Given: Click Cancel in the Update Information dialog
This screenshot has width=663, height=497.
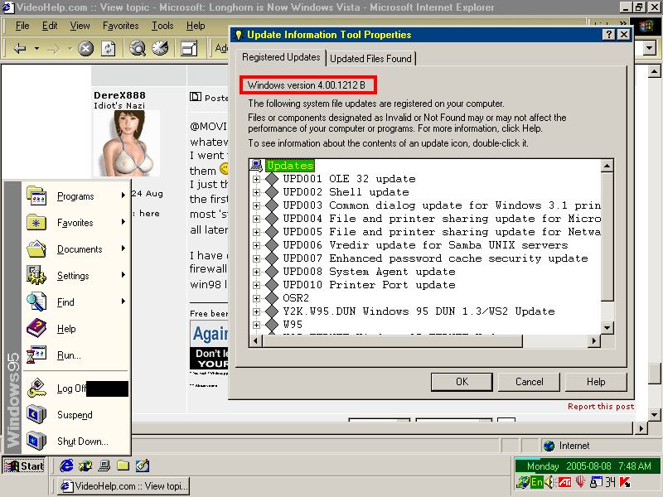Looking at the screenshot, I should [529, 382].
